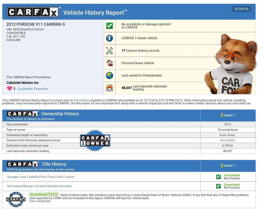Click the green checkmark in the Salvage row

click(x=218, y=177)
